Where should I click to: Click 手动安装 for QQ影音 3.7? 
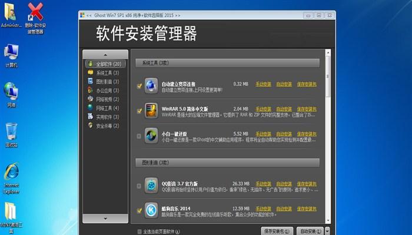click(263, 184)
